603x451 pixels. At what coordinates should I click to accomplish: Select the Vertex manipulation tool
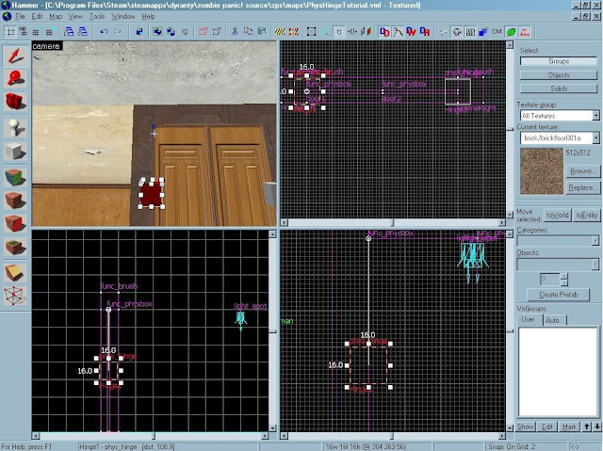click(x=15, y=296)
